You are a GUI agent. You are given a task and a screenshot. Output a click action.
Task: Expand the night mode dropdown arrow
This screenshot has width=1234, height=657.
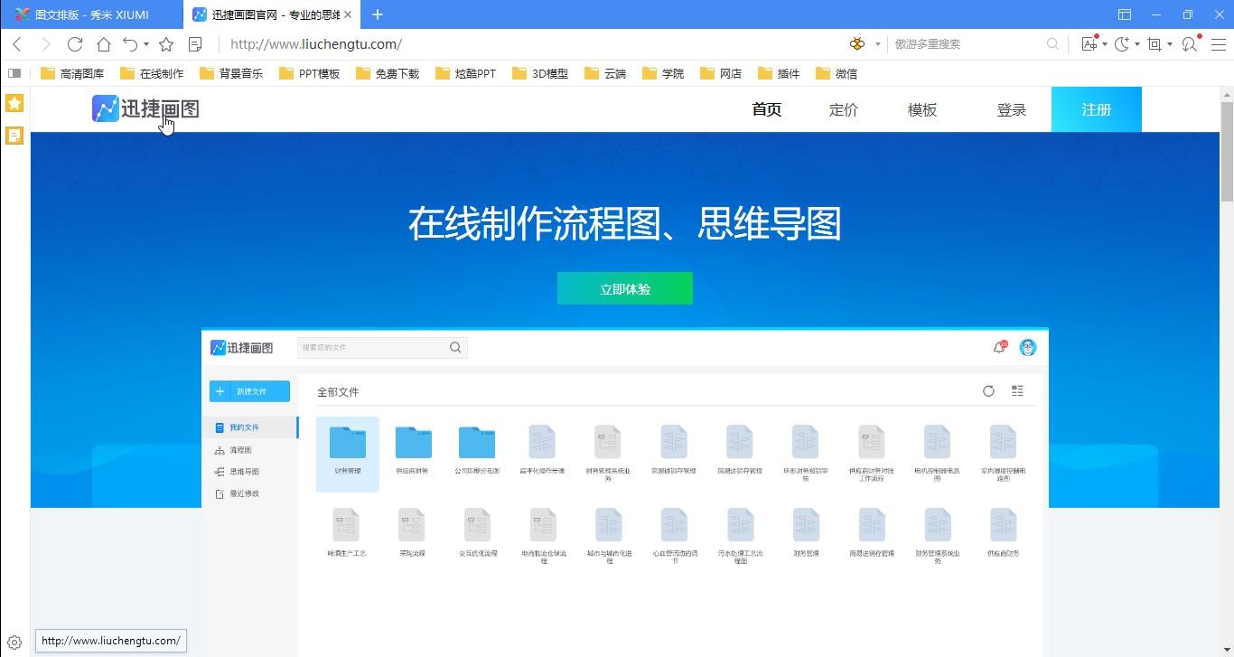tap(1136, 44)
